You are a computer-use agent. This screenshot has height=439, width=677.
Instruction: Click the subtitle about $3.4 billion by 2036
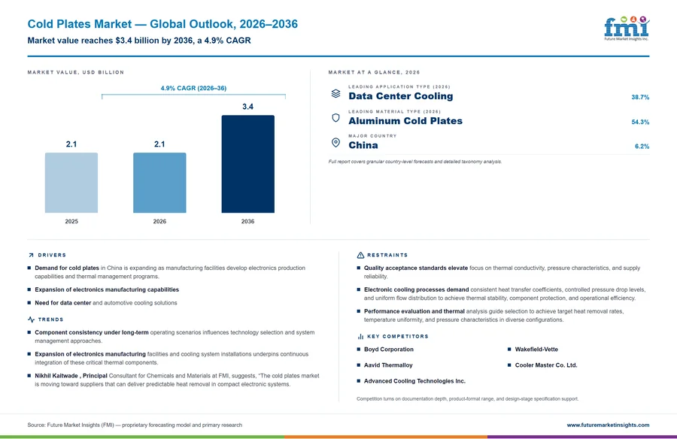click(x=139, y=41)
